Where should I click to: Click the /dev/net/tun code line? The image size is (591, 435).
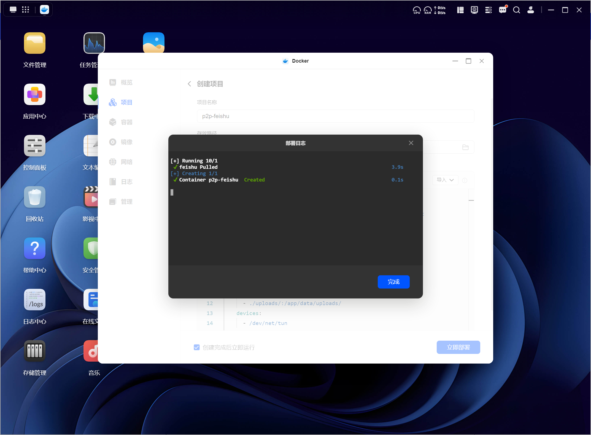tap(265, 323)
